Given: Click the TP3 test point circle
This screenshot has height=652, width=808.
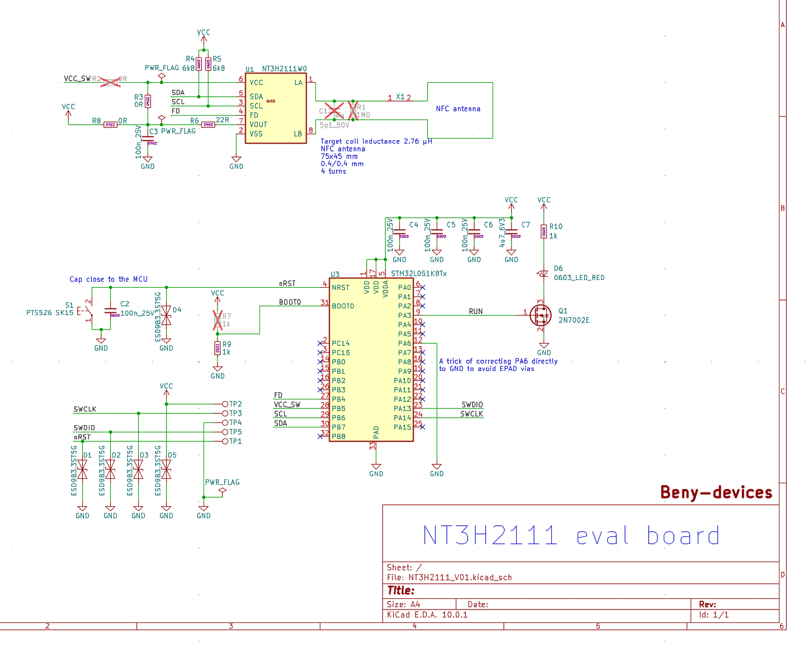Looking at the screenshot, I should pyautogui.click(x=225, y=413).
